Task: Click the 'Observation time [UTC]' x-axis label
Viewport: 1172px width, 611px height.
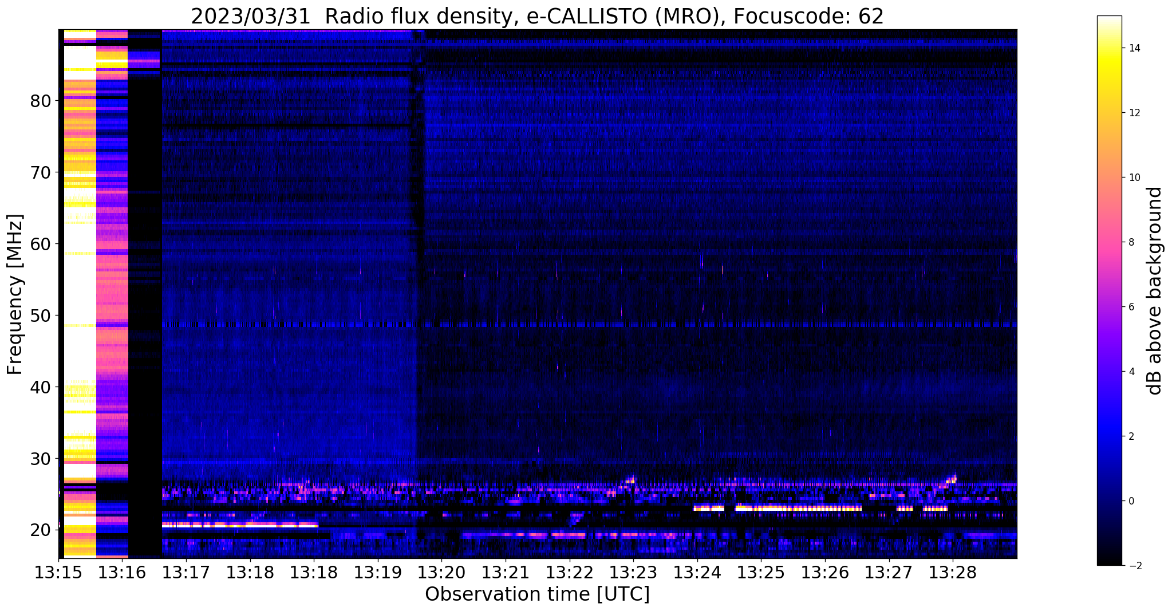Action: pos(537,594)
